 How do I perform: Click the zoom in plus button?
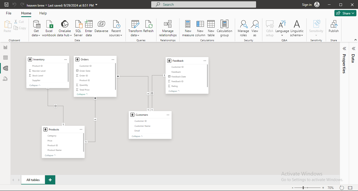click(x=323, y=188)
